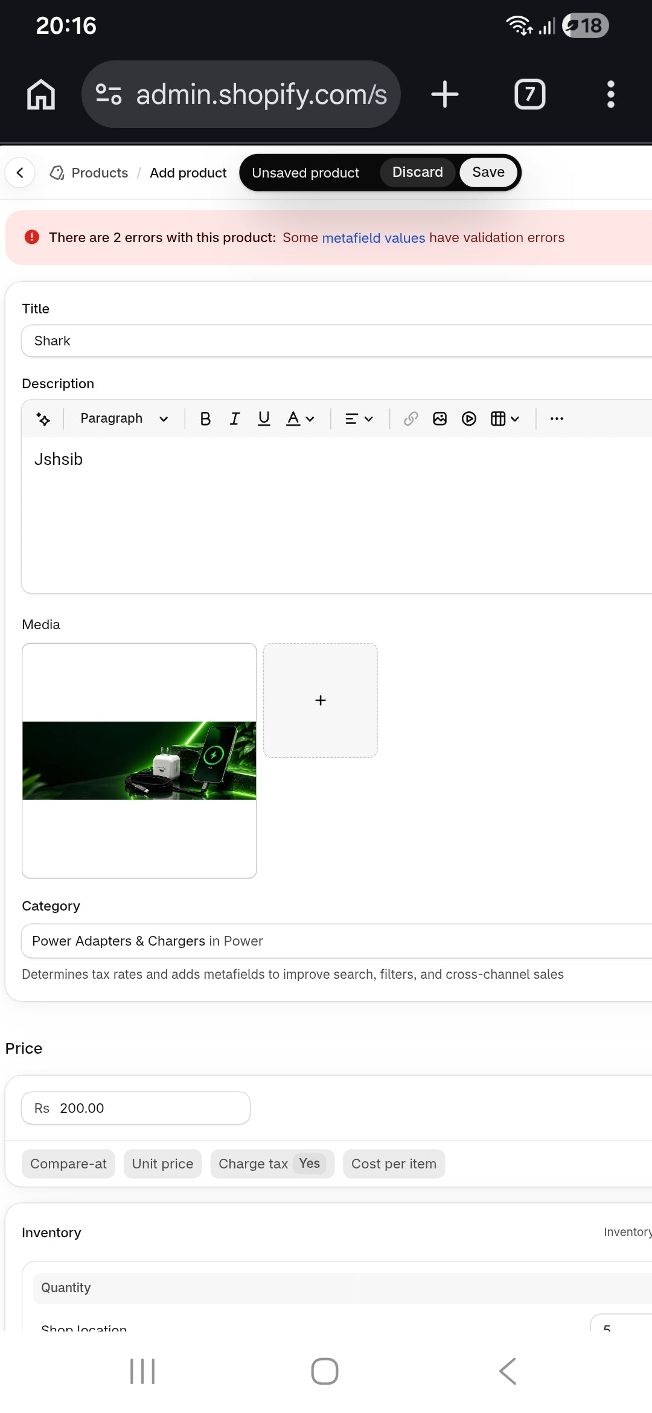This screenshot has width=652, height=1413.
Task: Show more formatting options ellipsis
Action: [557, 418]
